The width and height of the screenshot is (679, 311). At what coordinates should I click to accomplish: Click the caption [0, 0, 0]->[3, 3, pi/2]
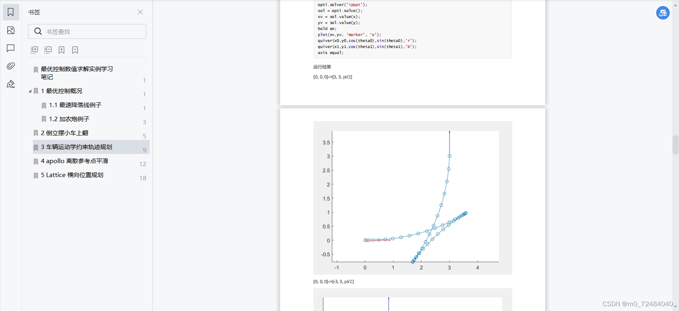(333, 77)
